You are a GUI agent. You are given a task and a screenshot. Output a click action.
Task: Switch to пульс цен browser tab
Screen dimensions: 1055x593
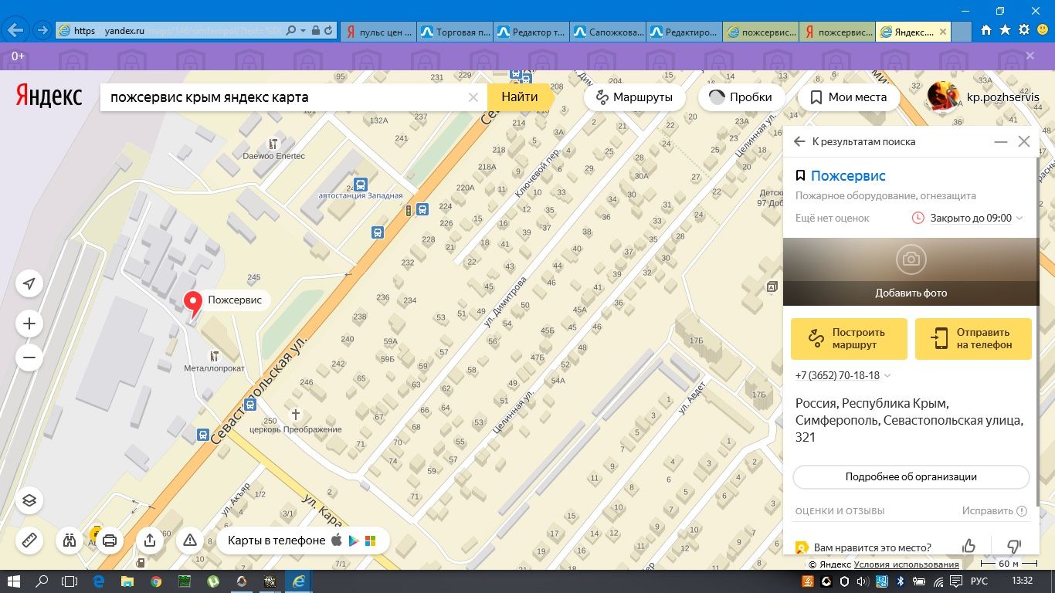(378, 32)
